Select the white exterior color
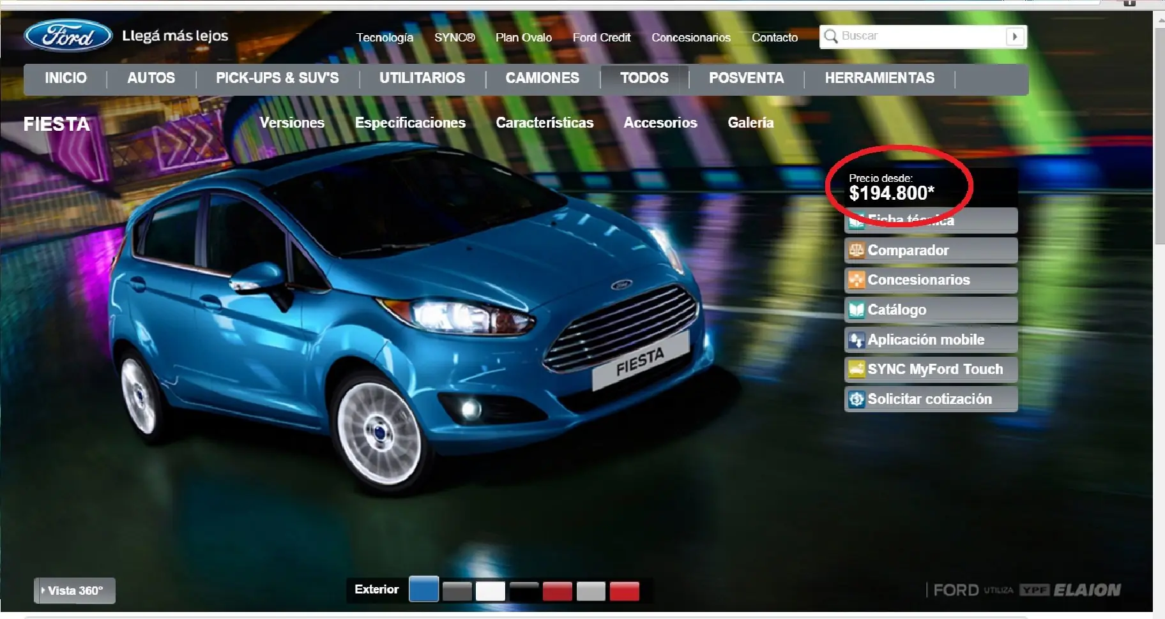The width and height of the screenshot is (1165, 619). (491, 591)
